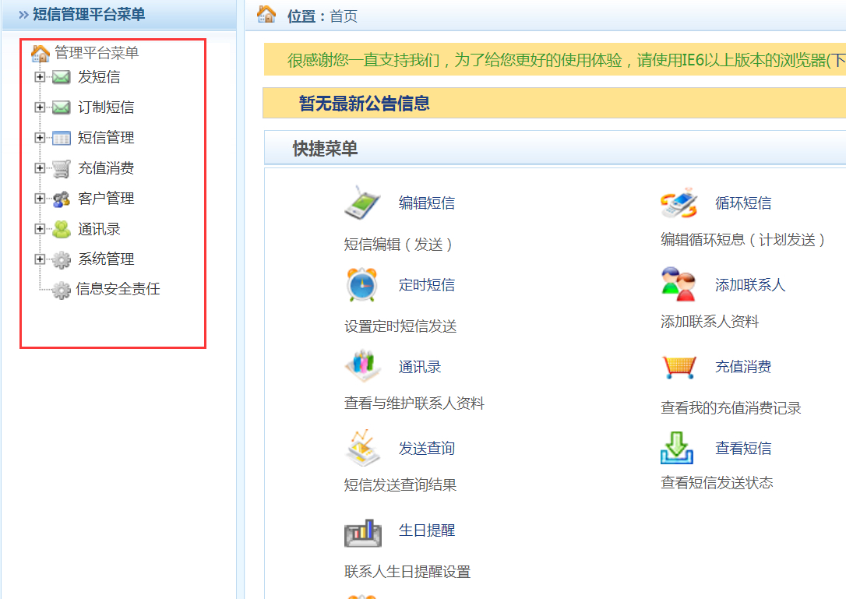
Task: Click the gear icon next to 系统管理
Action: [61, 259]
